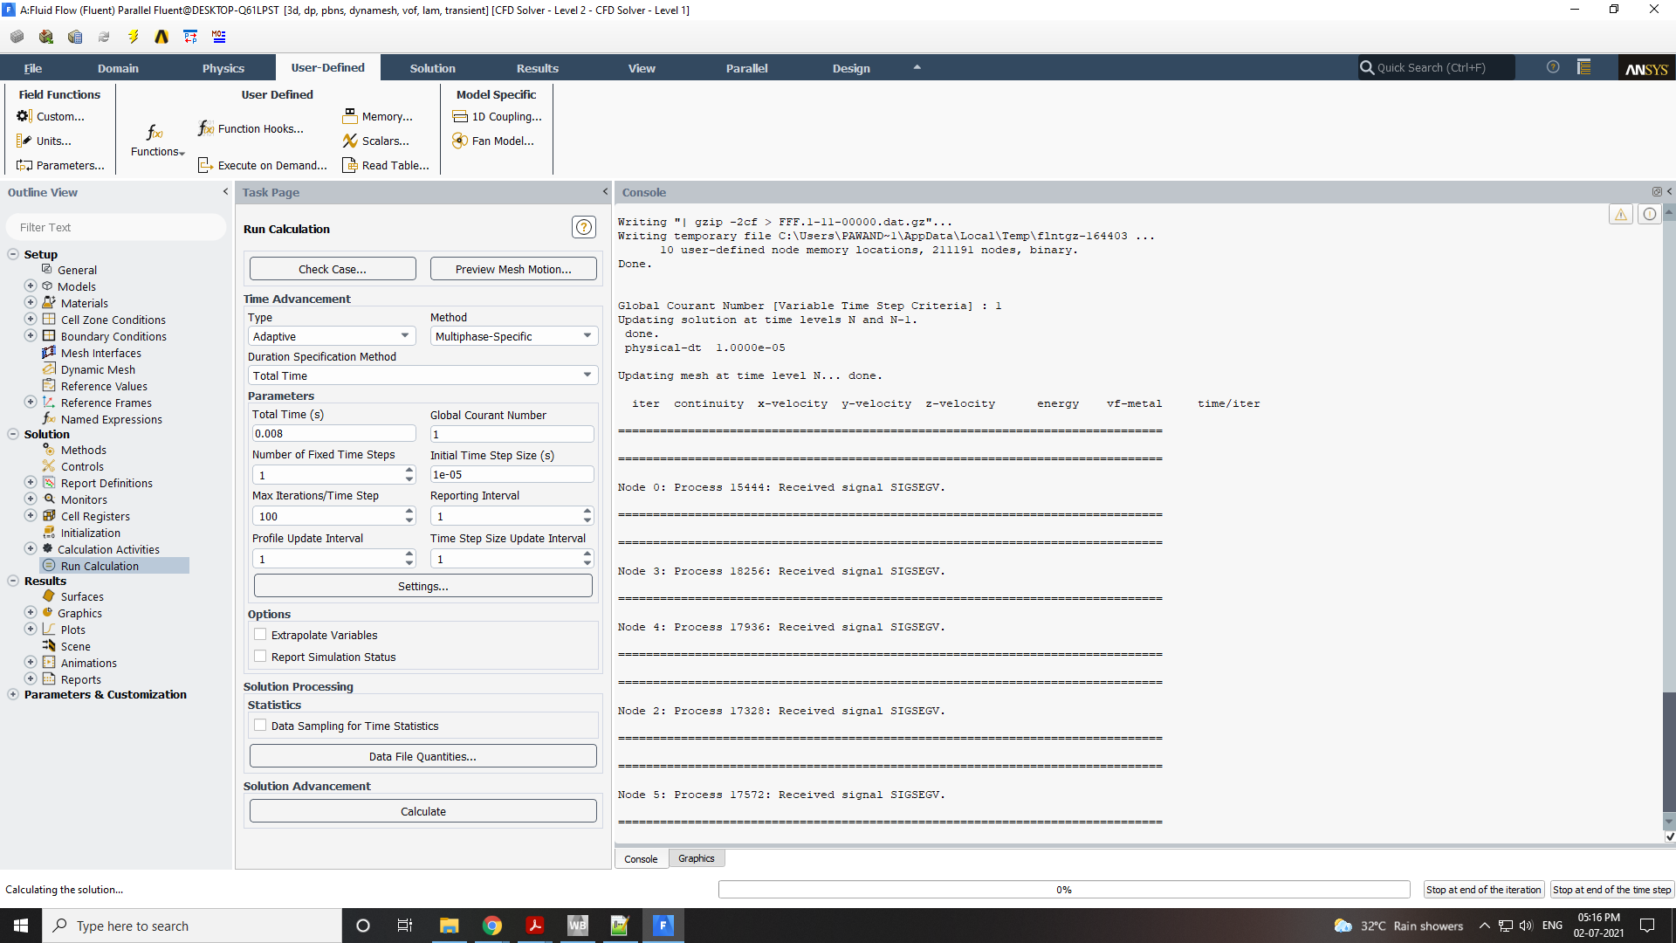1676x943 pixels.
Task: Click the gray mesh block toolbar icon
Action: [17, 37]
